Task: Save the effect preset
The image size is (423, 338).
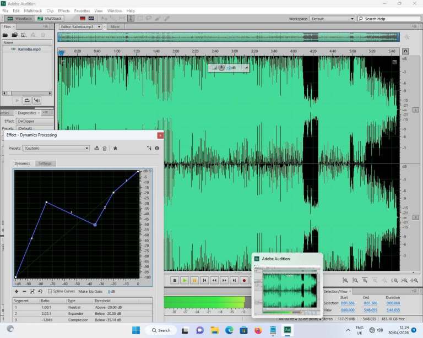Action: point(97,148)
